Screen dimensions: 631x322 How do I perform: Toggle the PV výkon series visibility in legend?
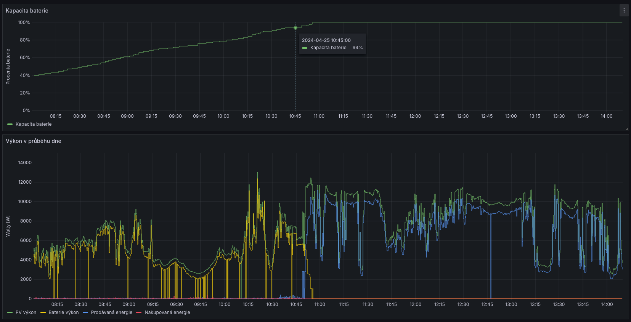pos(26,312)
